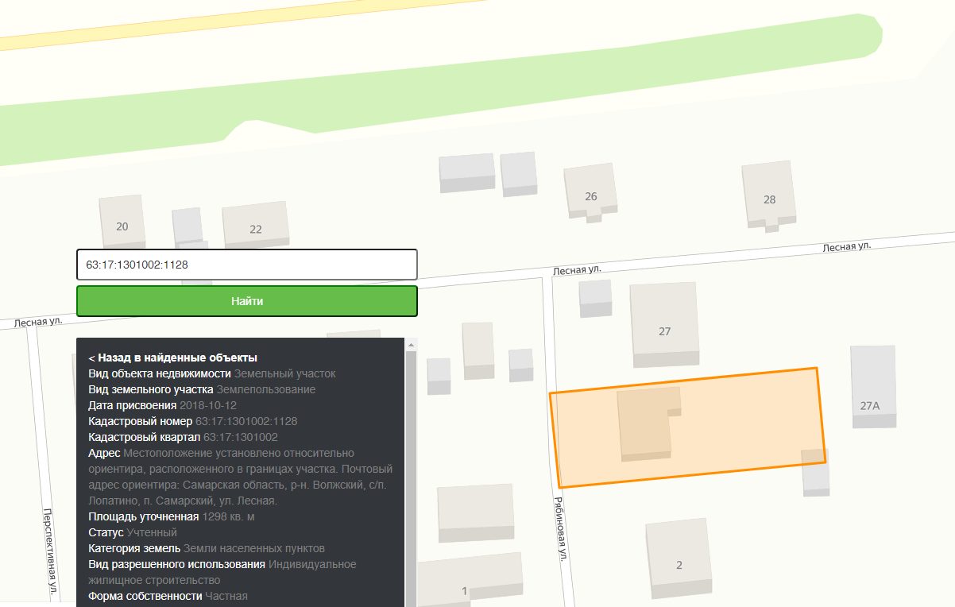This screenshot has width=955, height=607.
Task: Click the green Найти button
Action: [x=246, y=301]
